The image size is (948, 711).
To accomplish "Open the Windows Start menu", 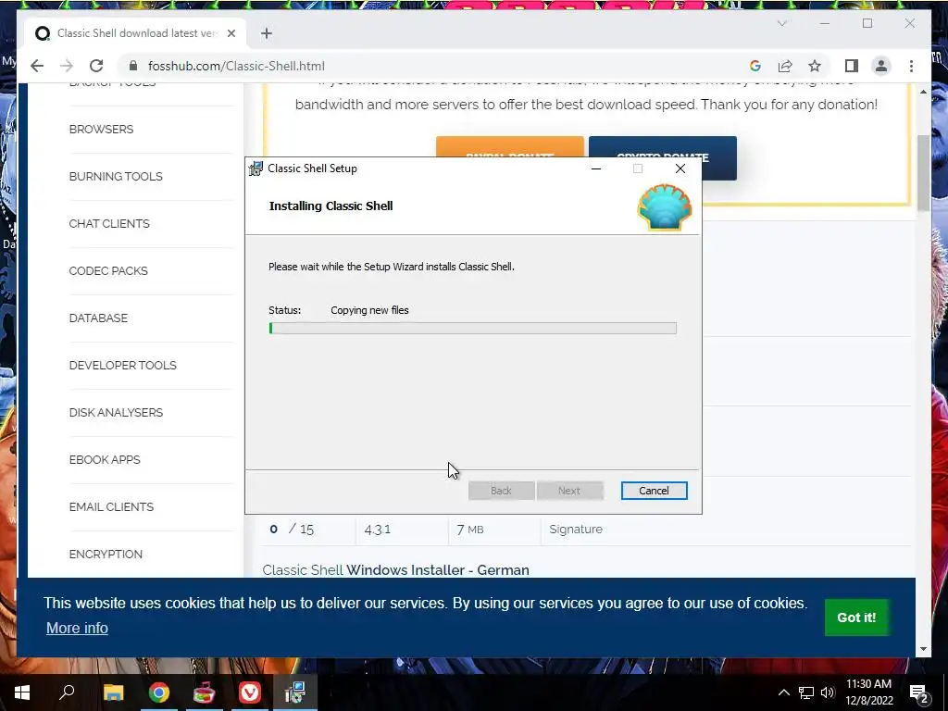I will click(22, 692).
